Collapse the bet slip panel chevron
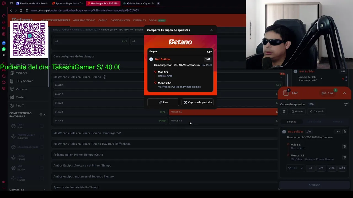The height and width of the screenshot is (198, 353). [344, 93]
